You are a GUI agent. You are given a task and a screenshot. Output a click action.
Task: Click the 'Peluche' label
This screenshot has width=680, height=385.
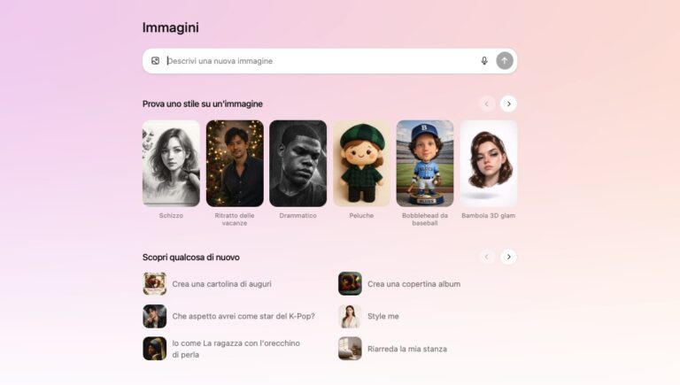pyautogui.click(x=361, y=215)
